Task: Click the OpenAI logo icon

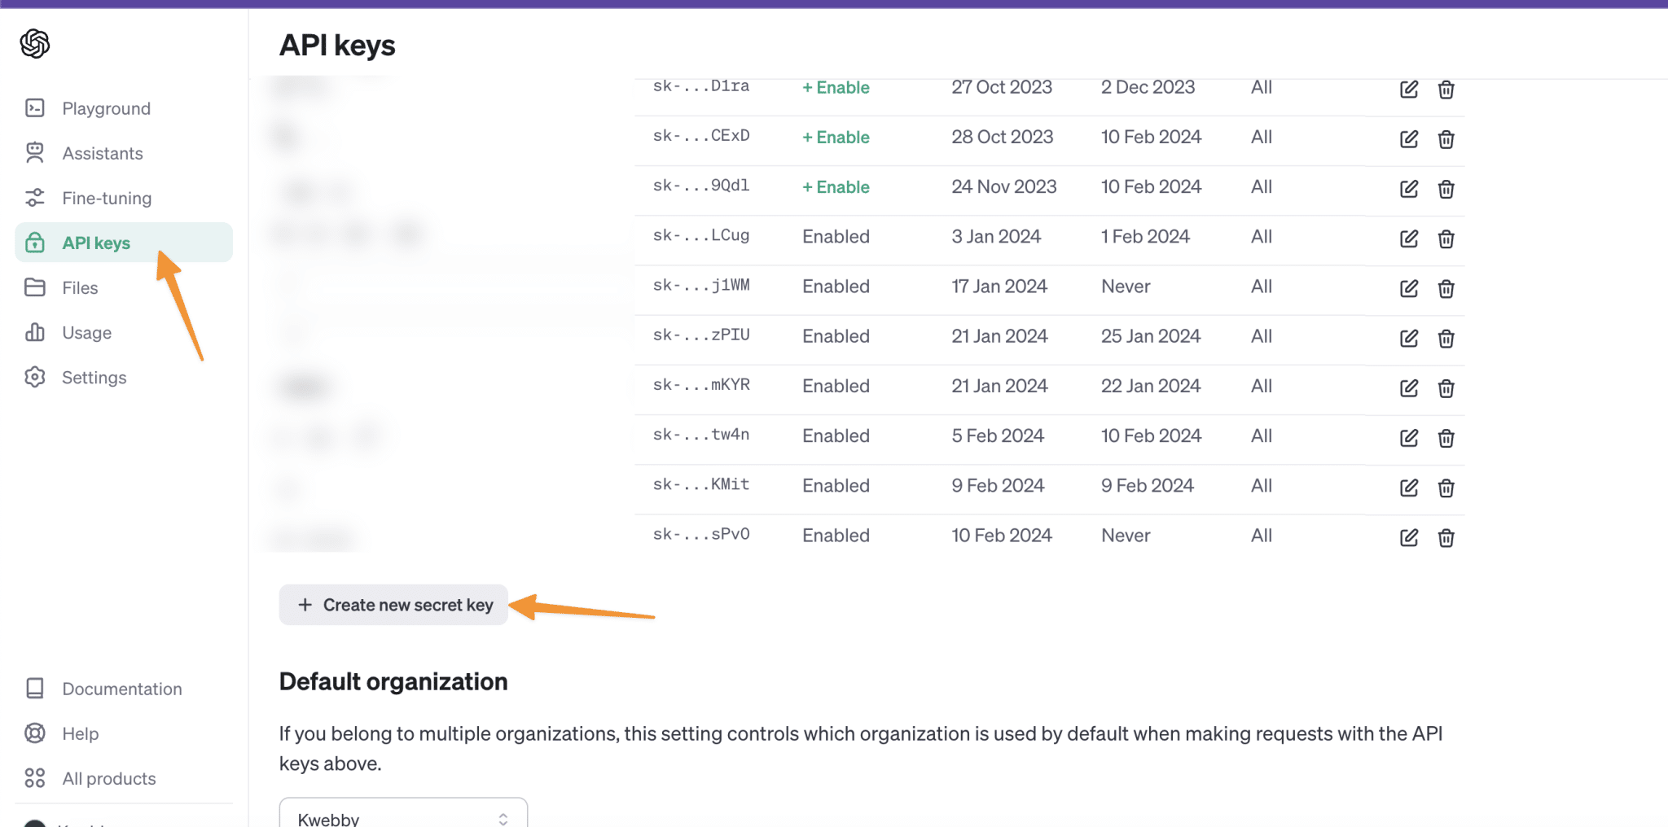Action: (x=35, y=43)
